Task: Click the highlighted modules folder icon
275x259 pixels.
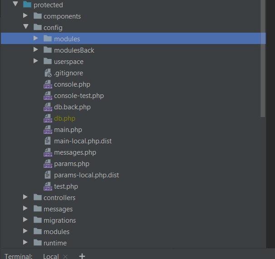Action: coord(48,39)
